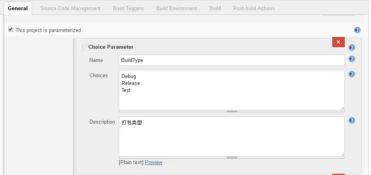Open help for Choice Parameter section
371x175 pixels.
[x=351, y=48]
